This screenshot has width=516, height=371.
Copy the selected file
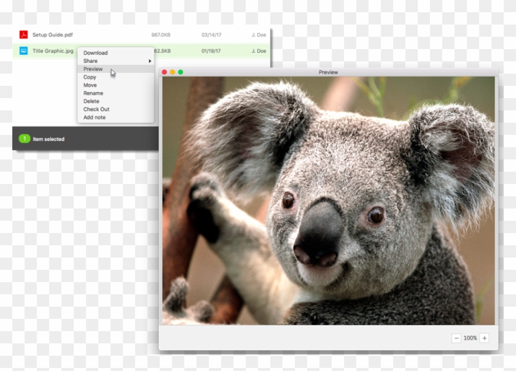[x=90, y=77]
